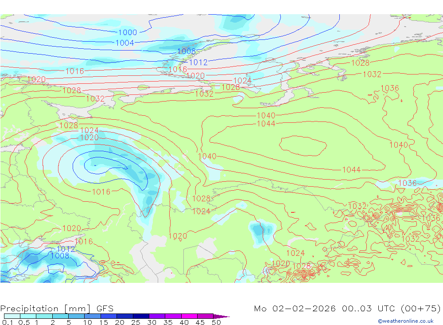Click the '0.1' legend tick label

pyautogui.click(x=7, y=322)
